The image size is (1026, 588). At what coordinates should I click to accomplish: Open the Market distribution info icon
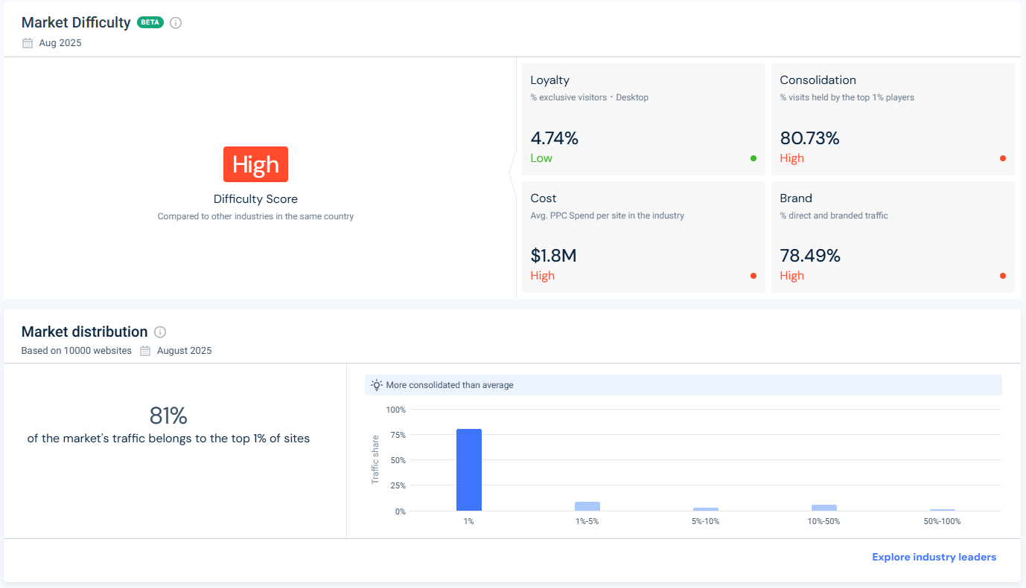159,332
